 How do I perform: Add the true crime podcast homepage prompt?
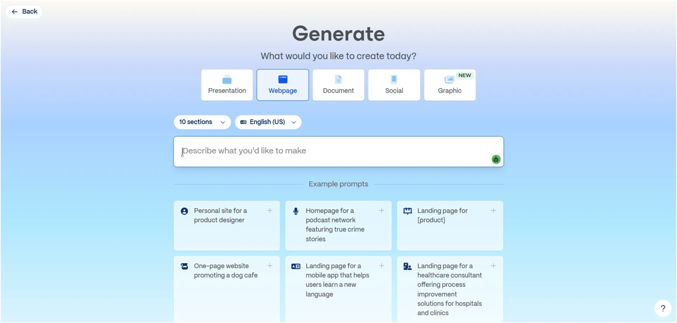click(x=381, y=211)
